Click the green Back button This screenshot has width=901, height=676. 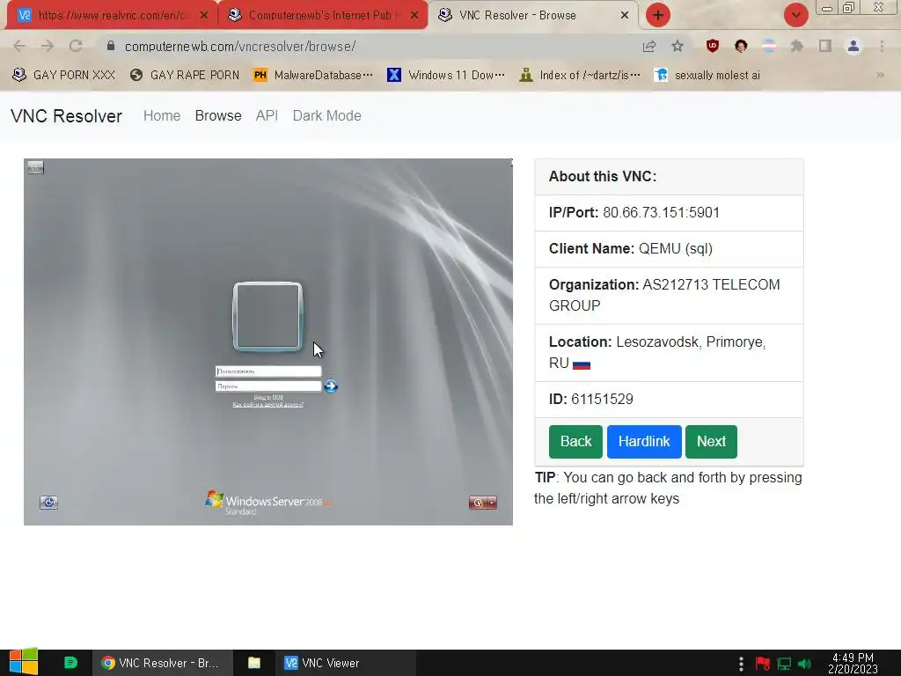pos(575,442)
